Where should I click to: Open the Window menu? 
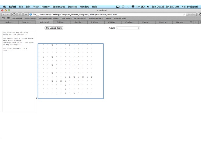coord(85,7)
